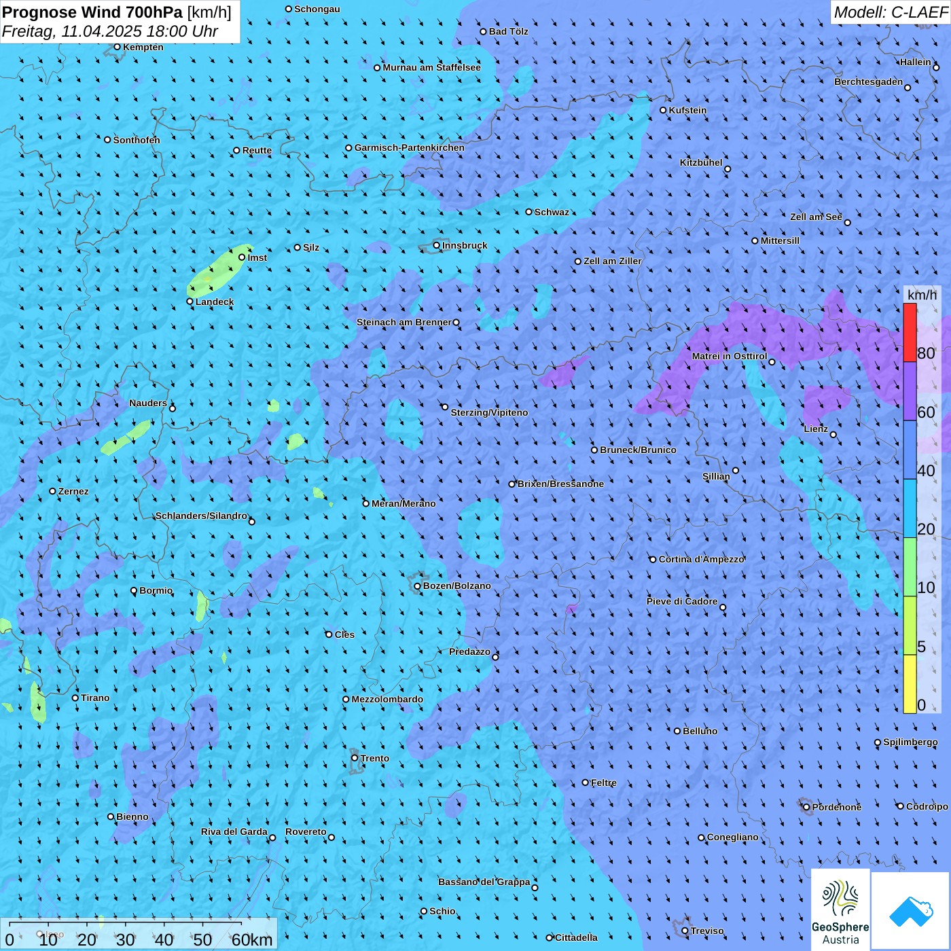951x951 pixels.
Task: Click the Landeck location dot
Action: [190, 302]
